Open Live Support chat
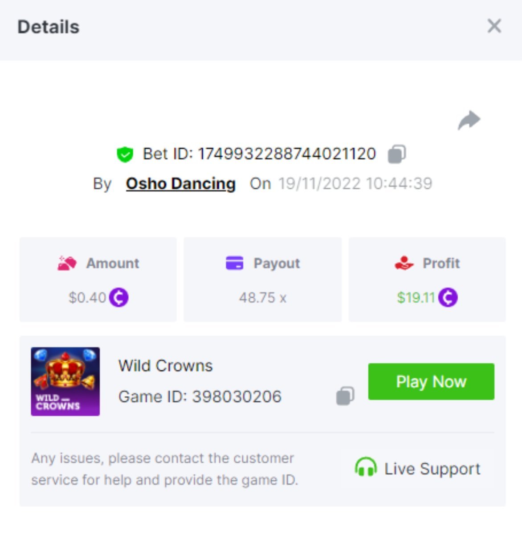Viewport: 522px width, 534px height. point(418,468)
